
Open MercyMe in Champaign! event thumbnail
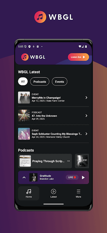(24, 98)
